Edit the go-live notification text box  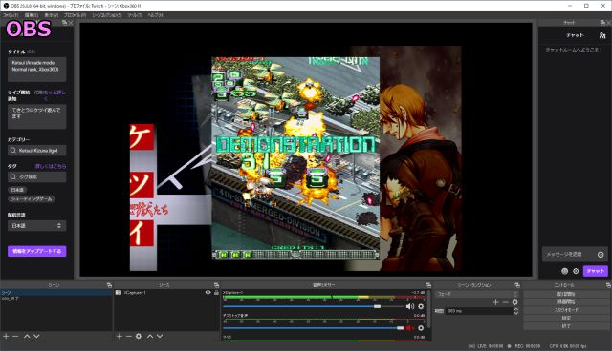click(x=36, y=116)
